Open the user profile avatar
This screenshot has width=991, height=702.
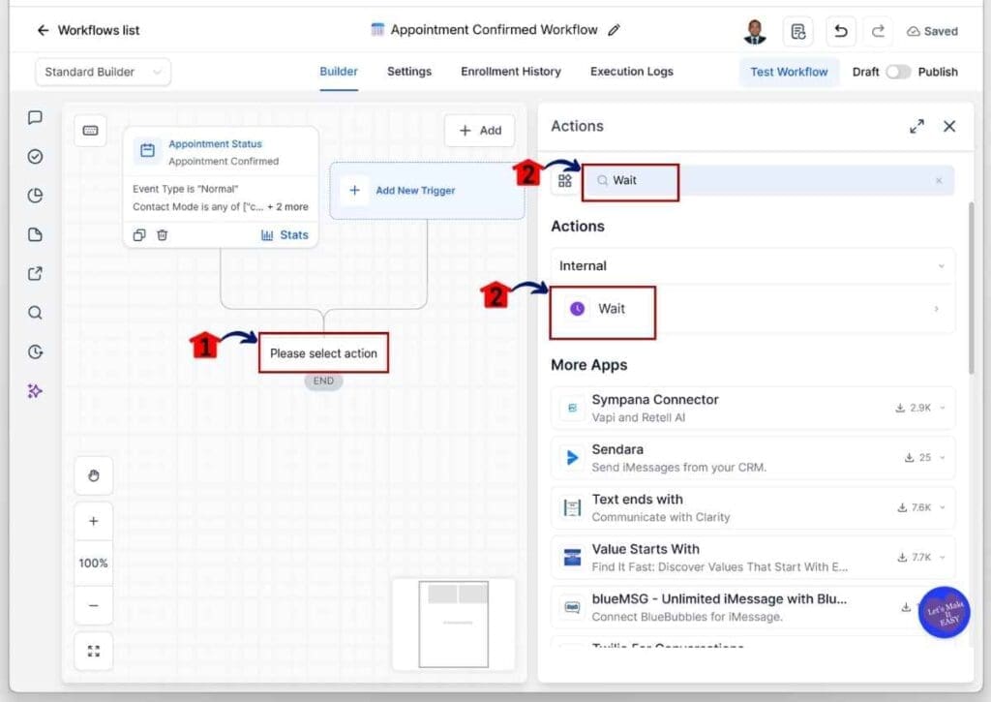(754, 31)
